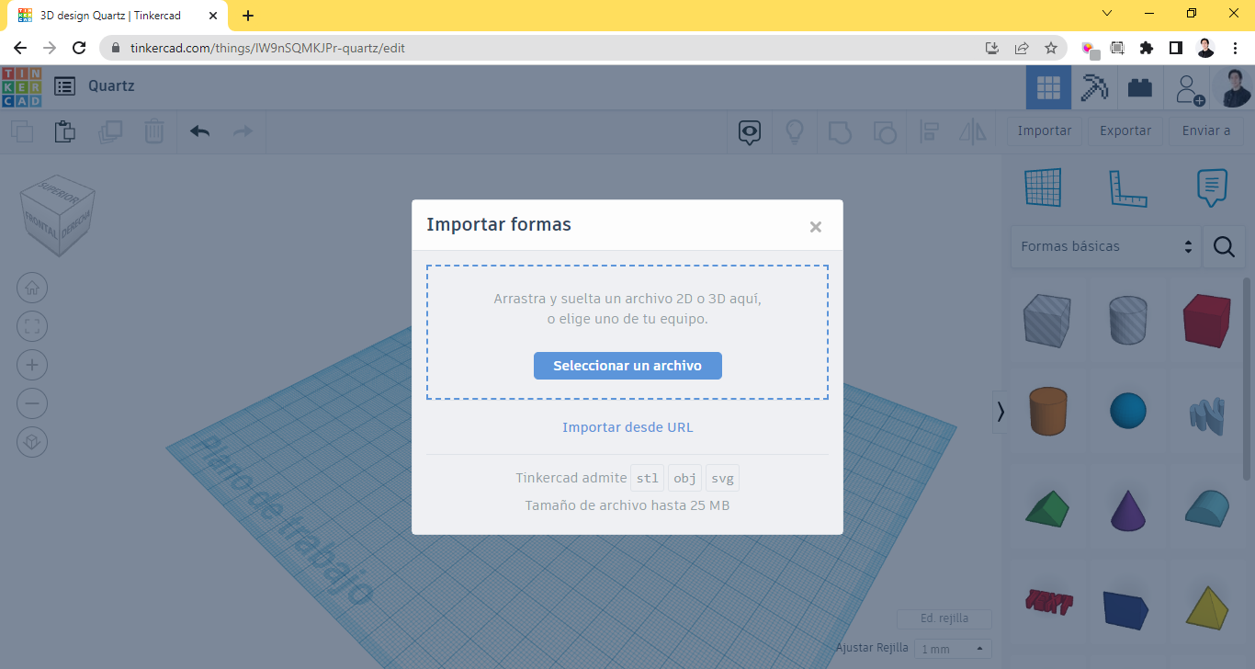Open the designs list icon beside Quartz
The image size is (1255, 669).
tap(65, 86)
